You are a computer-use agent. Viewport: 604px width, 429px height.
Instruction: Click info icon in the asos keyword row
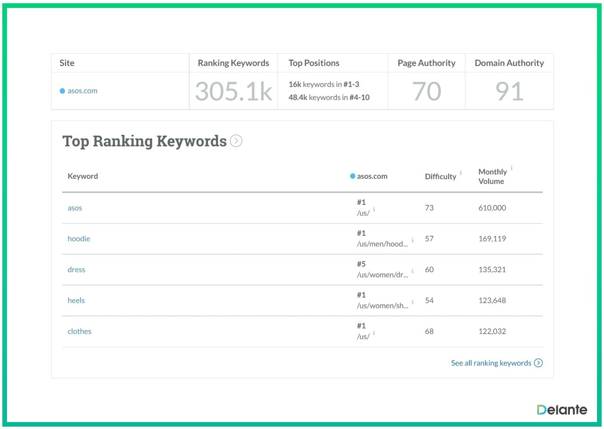374,210
